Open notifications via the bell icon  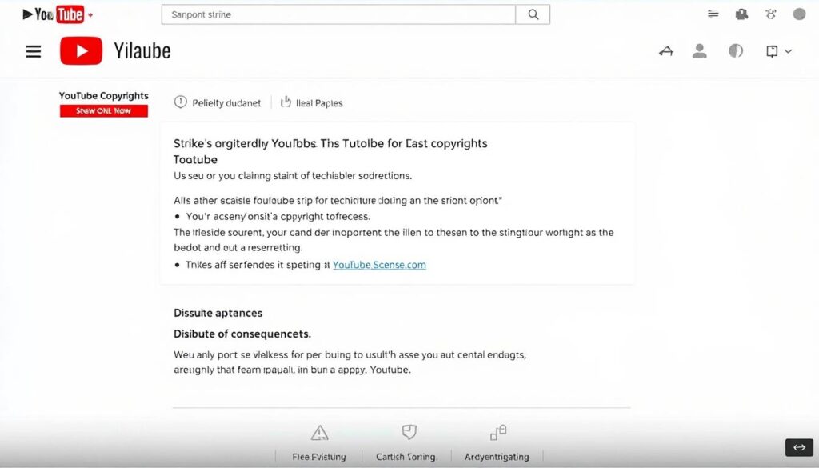pos(769,14)
